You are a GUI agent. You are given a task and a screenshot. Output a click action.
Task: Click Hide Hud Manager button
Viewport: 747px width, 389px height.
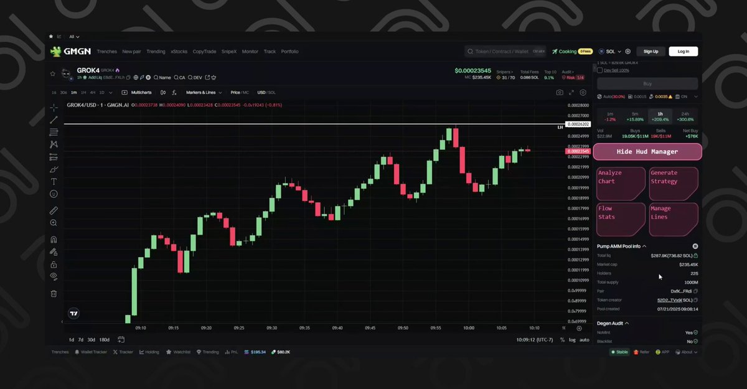pos(647,151)
